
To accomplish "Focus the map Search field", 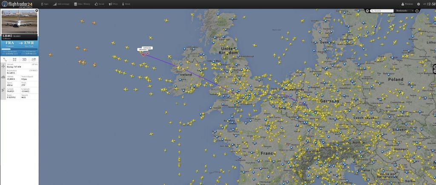I will (382, 11).
